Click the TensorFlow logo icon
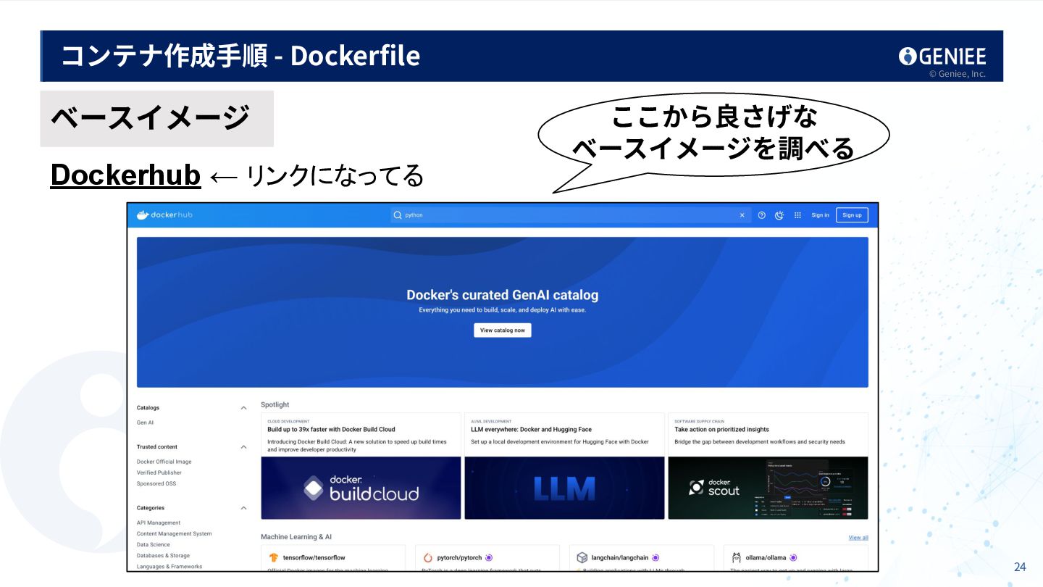 pyautogui.click(x=274, y=558)
